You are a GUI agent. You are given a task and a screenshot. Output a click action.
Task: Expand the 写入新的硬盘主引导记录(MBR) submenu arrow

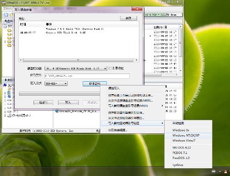click(x=162, y=106)
